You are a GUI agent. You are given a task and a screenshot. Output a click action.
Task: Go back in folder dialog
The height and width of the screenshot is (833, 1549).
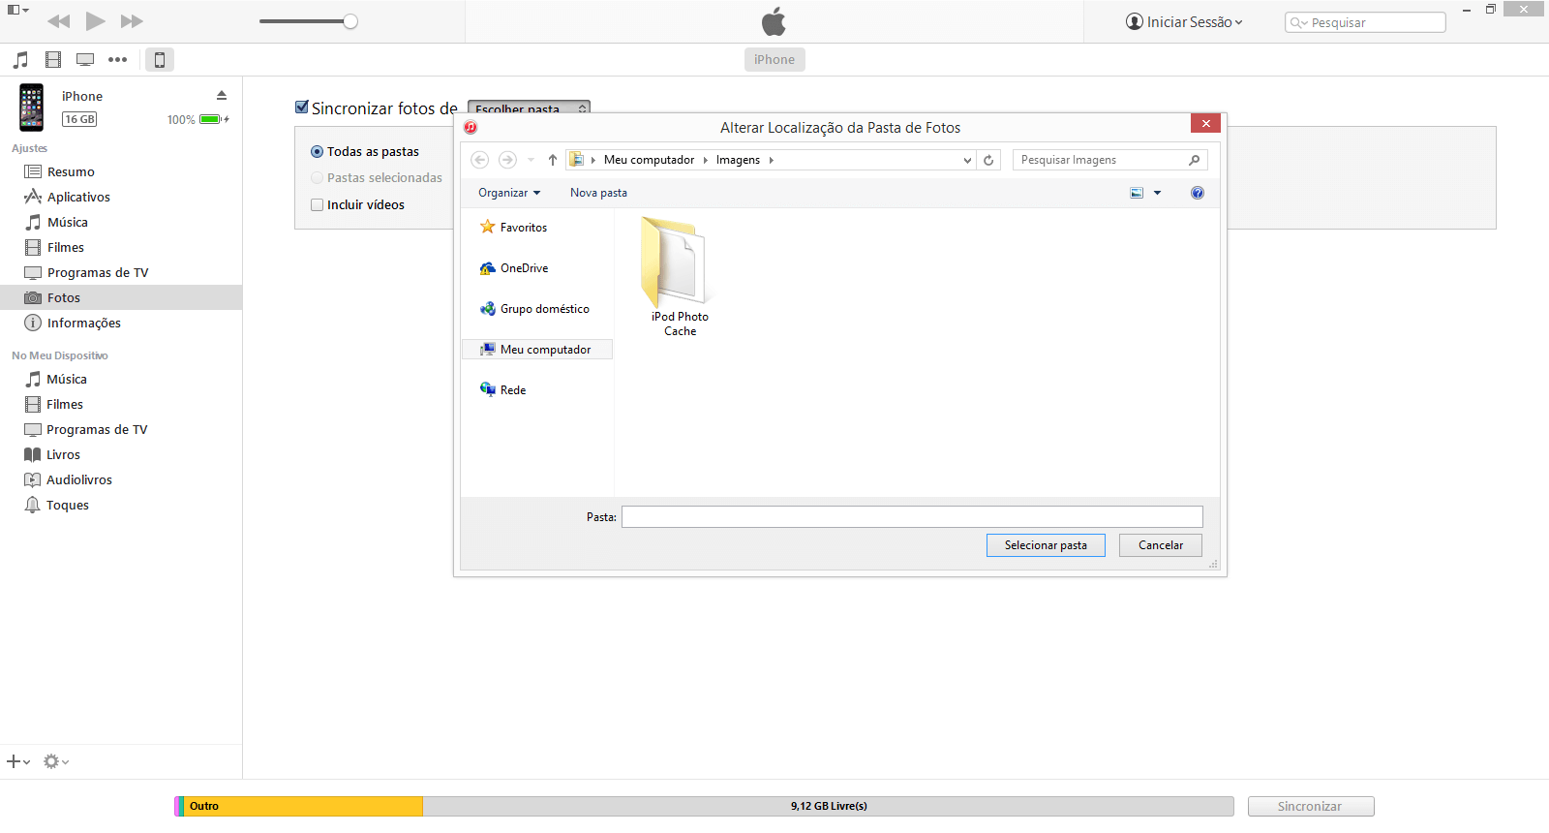(x=480, y=160)
